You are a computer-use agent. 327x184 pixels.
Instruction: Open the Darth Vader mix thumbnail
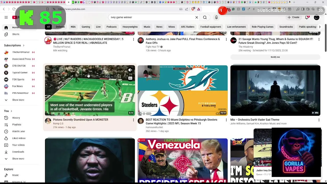click(x=275, y=90)
